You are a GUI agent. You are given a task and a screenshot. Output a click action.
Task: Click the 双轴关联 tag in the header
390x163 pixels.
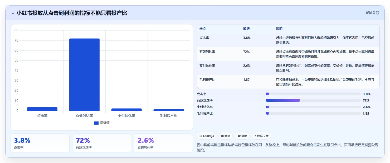tap(372, 13)
